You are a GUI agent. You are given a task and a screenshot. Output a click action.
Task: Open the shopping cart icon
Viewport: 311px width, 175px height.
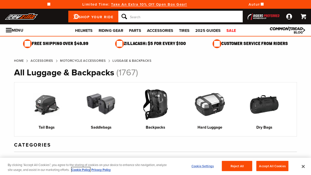[303, 16]
